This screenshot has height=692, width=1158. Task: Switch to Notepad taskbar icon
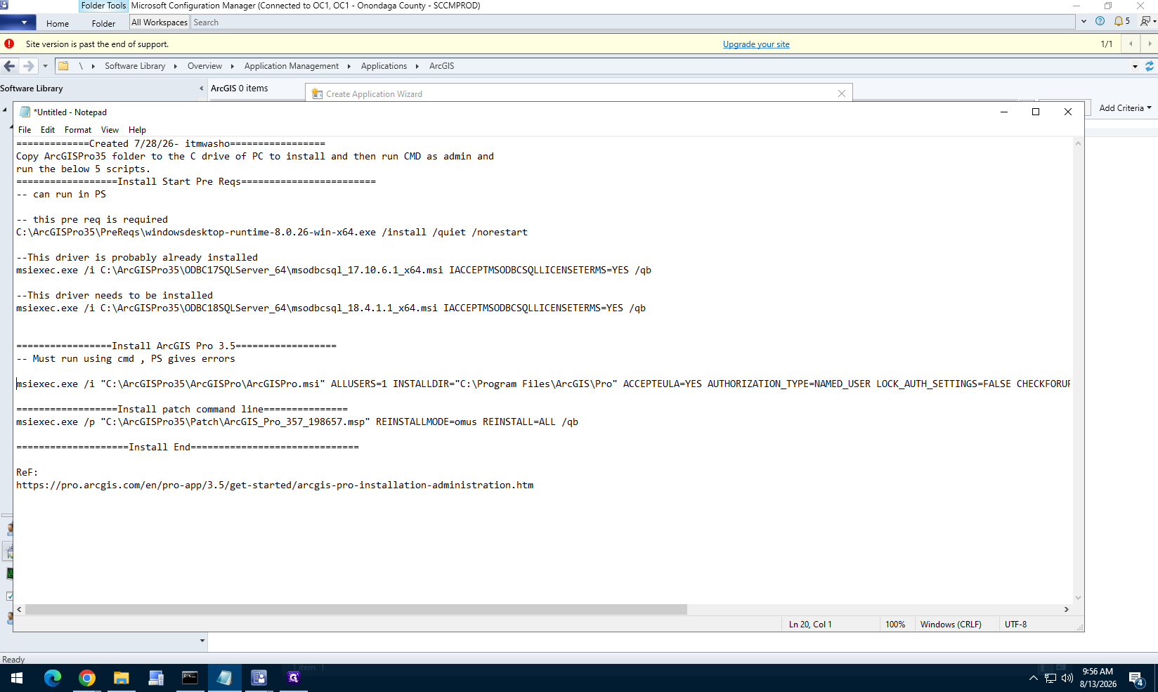(x=224, y=678)
